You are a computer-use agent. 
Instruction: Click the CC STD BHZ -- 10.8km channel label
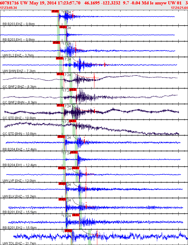tap(19, 118)
